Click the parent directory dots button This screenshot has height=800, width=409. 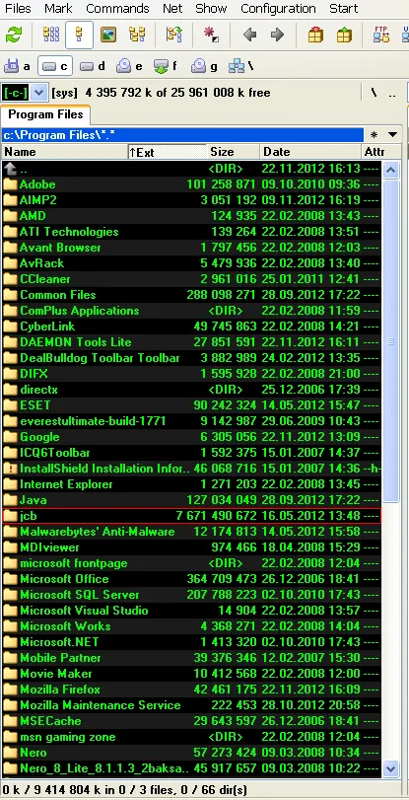pyautogui.click(x=392, y=93)
